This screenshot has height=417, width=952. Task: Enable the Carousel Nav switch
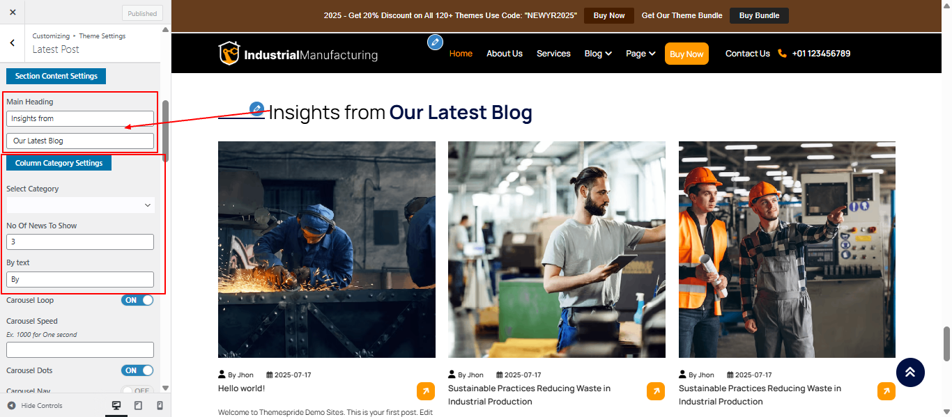click(x=137, y=391)
